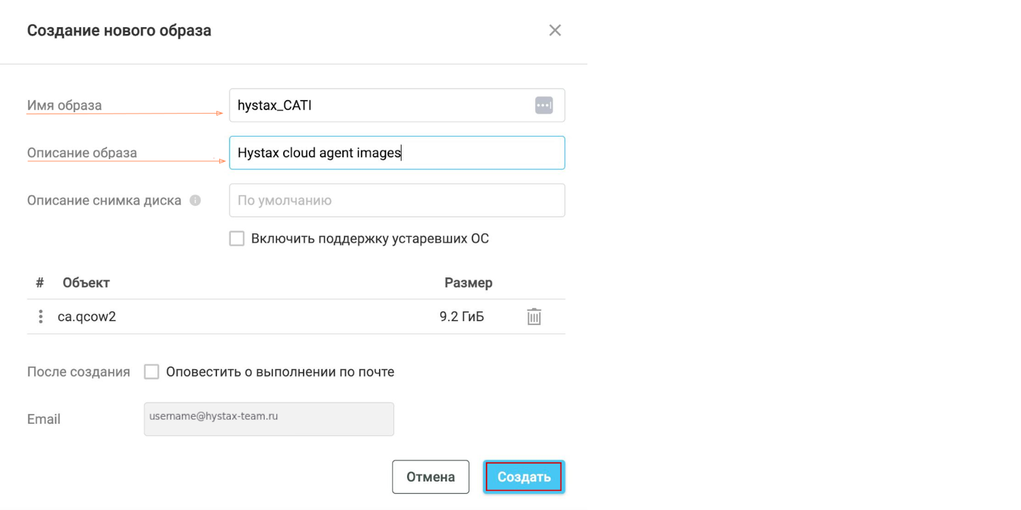The height and width of the screenshot is (510, 1021).
Task: Click the Размер column header
Action: coord(468,282)
